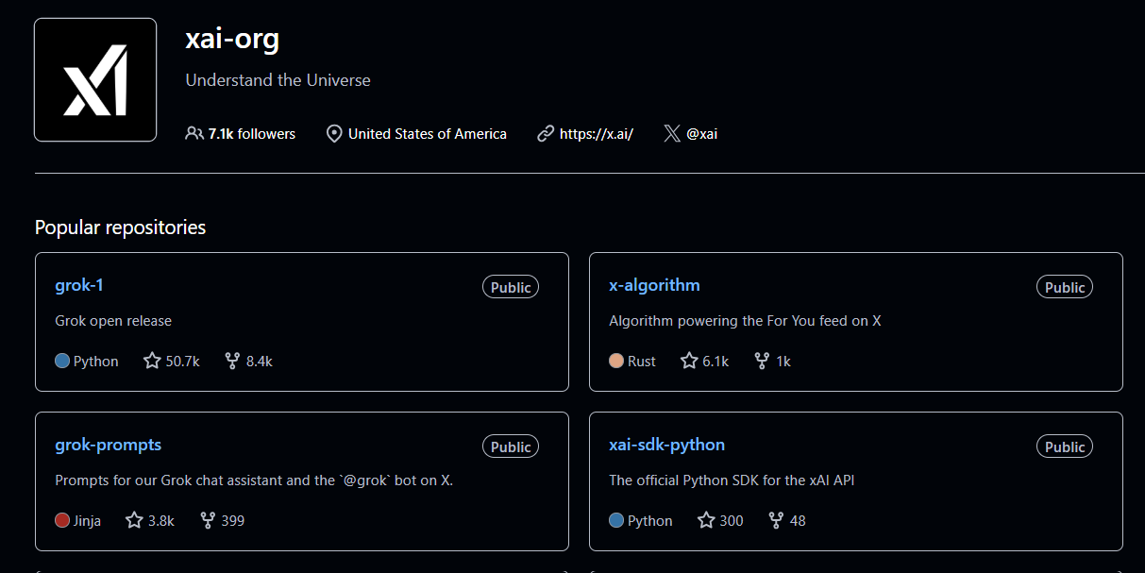Viewport: 1145px width, 573px height.
Task: Open the grok-1 repository
Action: pos(79,285)
